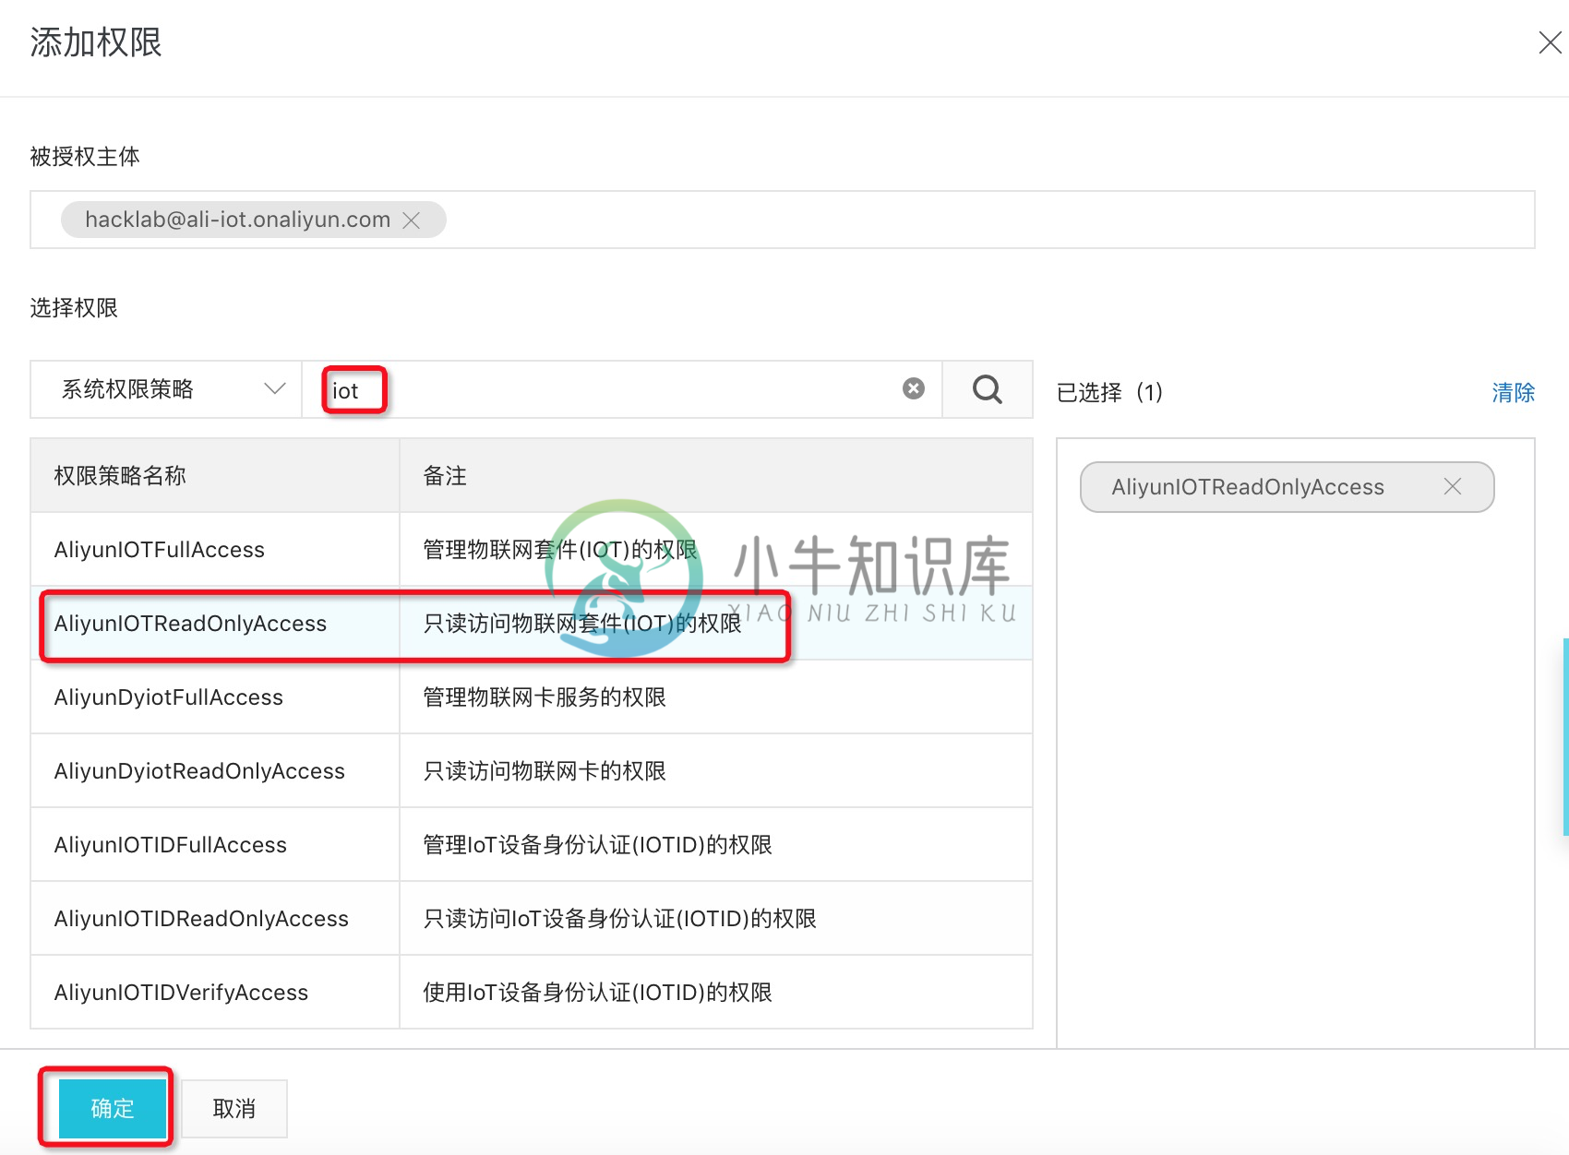The image size is (1569, 1155).
Task: Click the hacklab@ali-iot.onaliyun.com tag text
Action: tap(238, 220)
